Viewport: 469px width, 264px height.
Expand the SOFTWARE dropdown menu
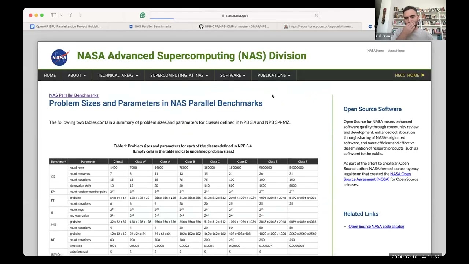pyautogui.click(x=233, y=75)
